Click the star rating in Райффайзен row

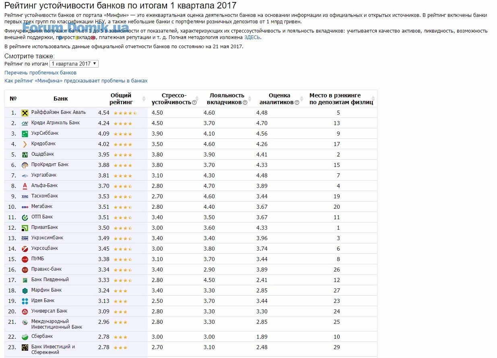125,113
